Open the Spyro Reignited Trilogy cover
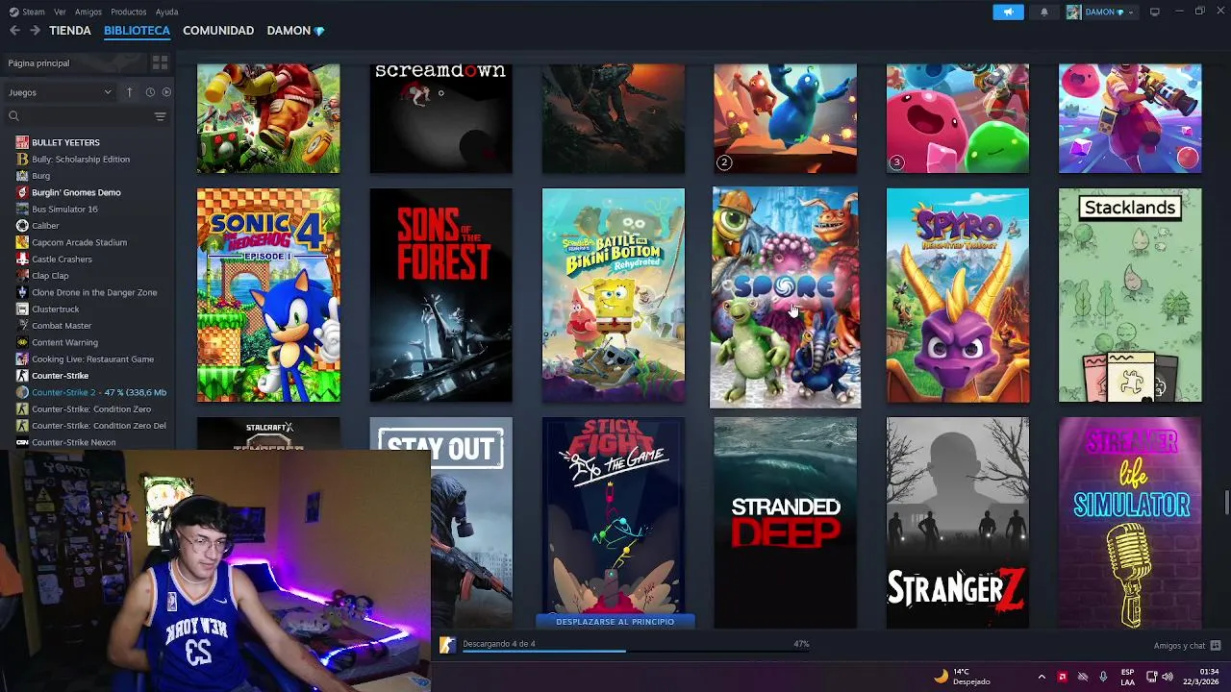This screenshot has height=692, width=1231. point(958,295)
